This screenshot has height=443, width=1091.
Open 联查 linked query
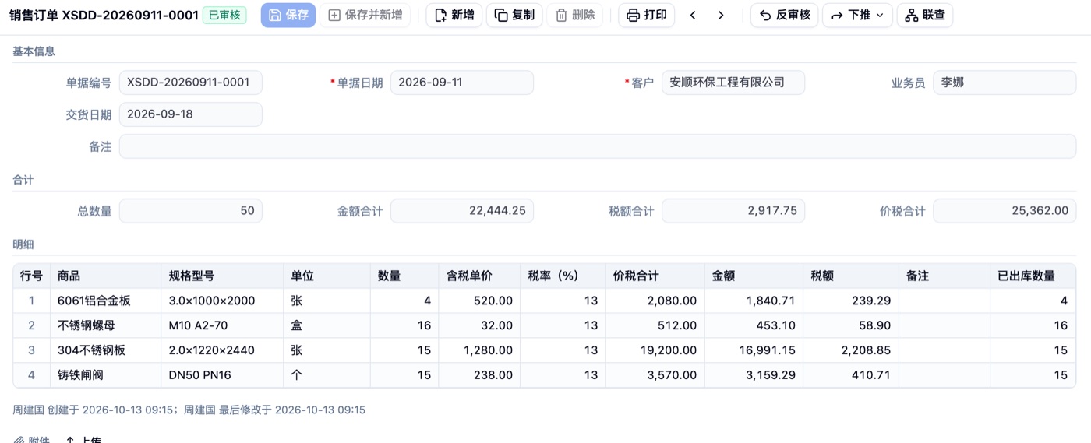[x=925, y=15]
